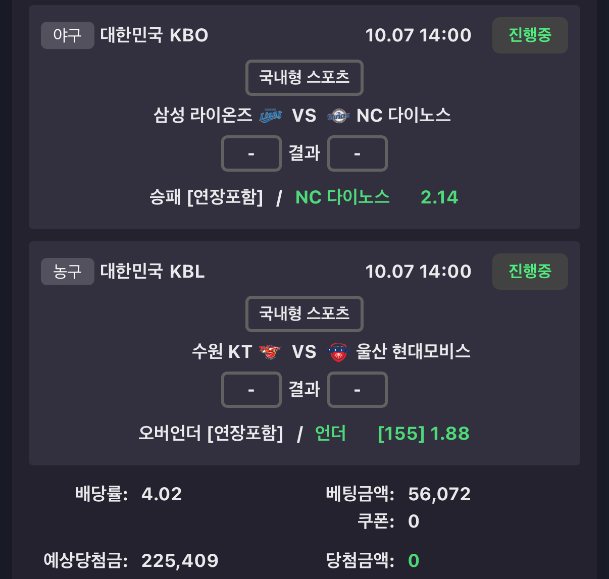Click the NC 다이노스 result score box

point(357,153)
